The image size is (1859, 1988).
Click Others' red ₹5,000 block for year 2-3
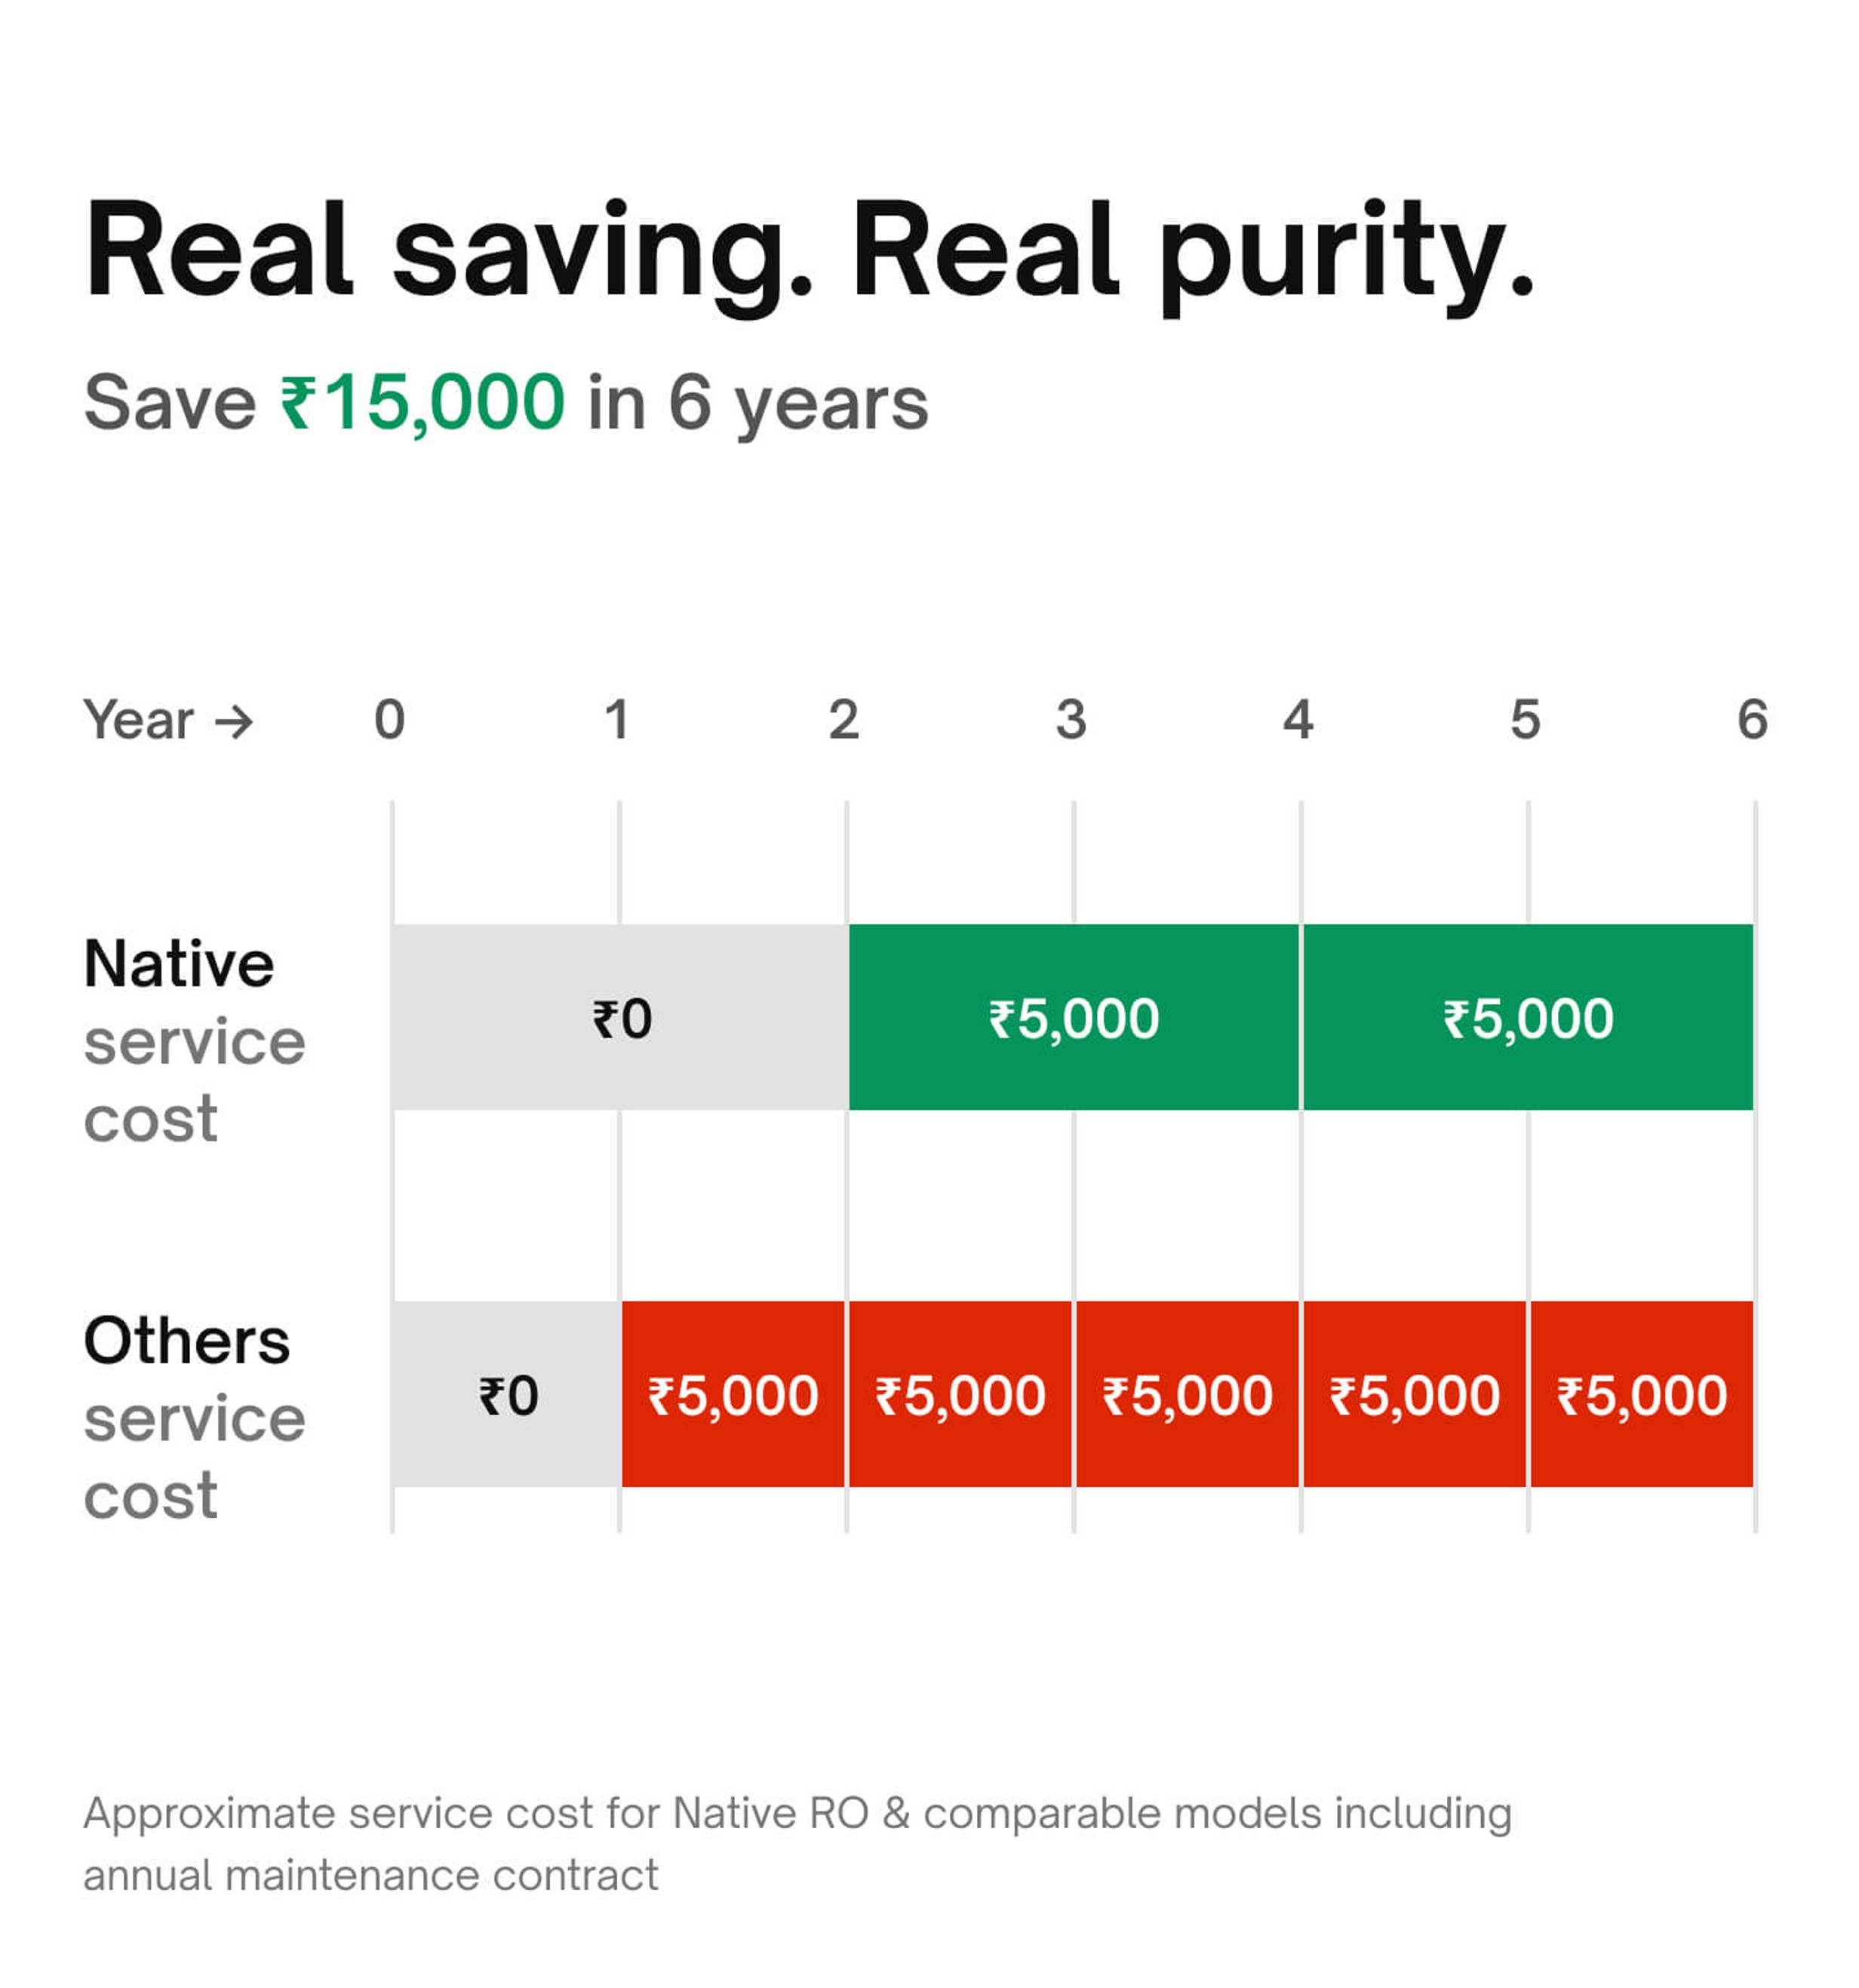click(x=960, y=1394)
